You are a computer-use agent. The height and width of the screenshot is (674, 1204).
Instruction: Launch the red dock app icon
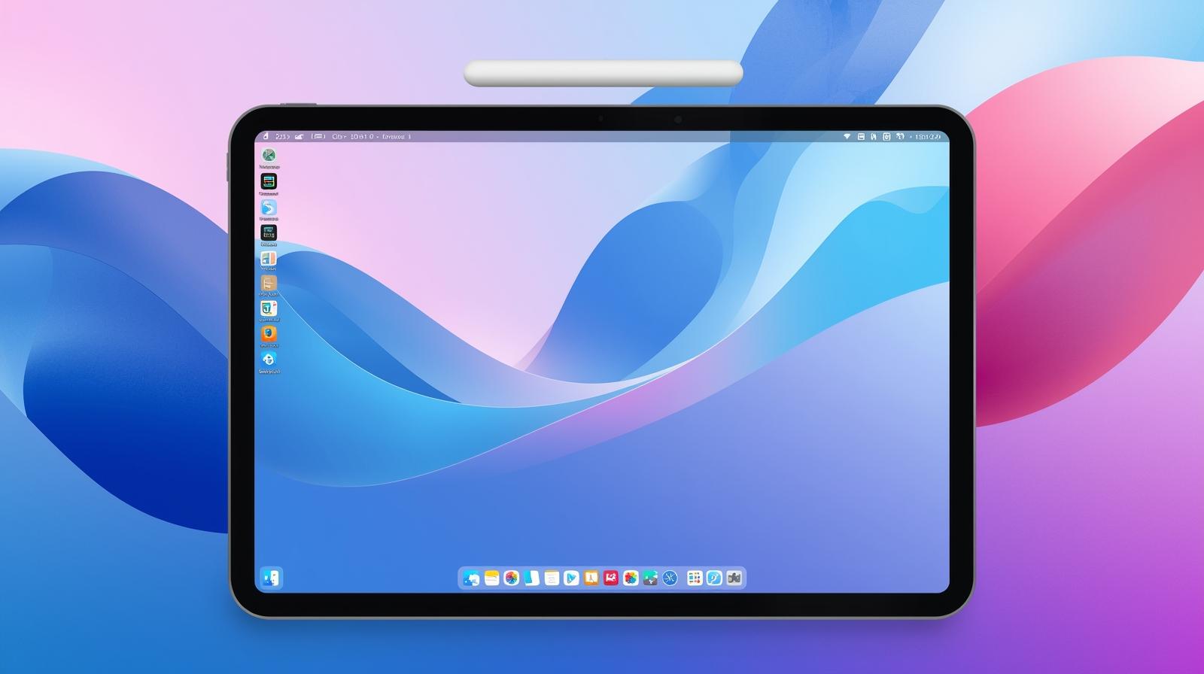(611, 578)
